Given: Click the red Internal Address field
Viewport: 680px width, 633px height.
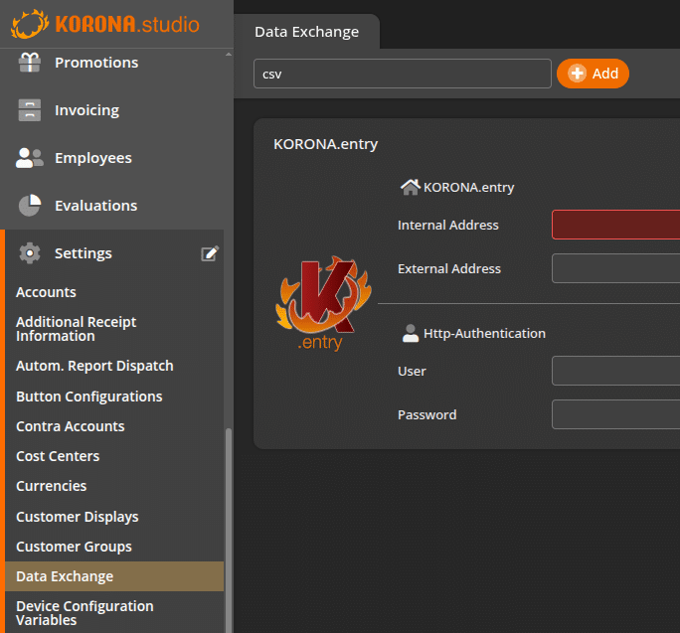Looking at the screenshot, I should (614, 226).
